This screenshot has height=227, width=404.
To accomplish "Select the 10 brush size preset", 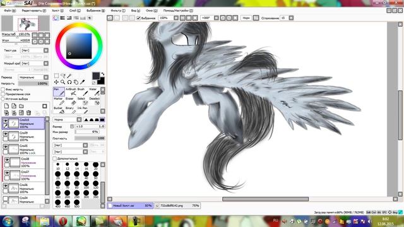I will point(57,166).
